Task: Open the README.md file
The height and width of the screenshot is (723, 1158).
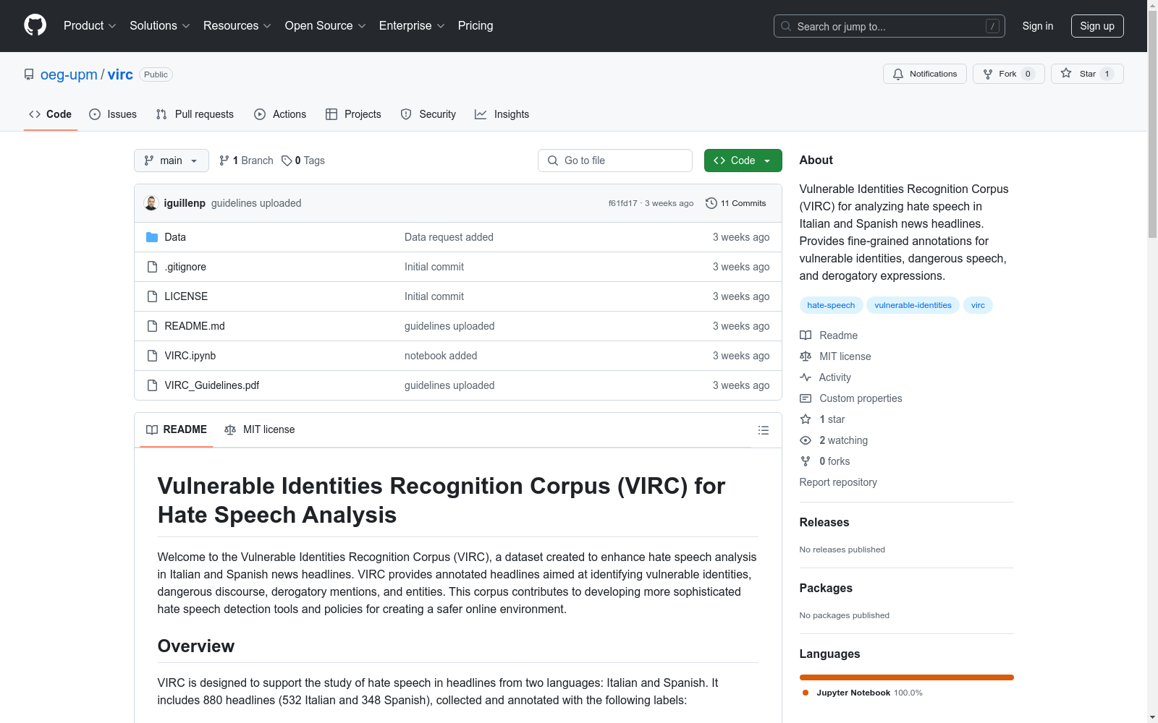Action: pos(195,326)
